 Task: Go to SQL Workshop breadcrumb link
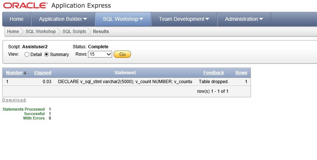point(40,32)
